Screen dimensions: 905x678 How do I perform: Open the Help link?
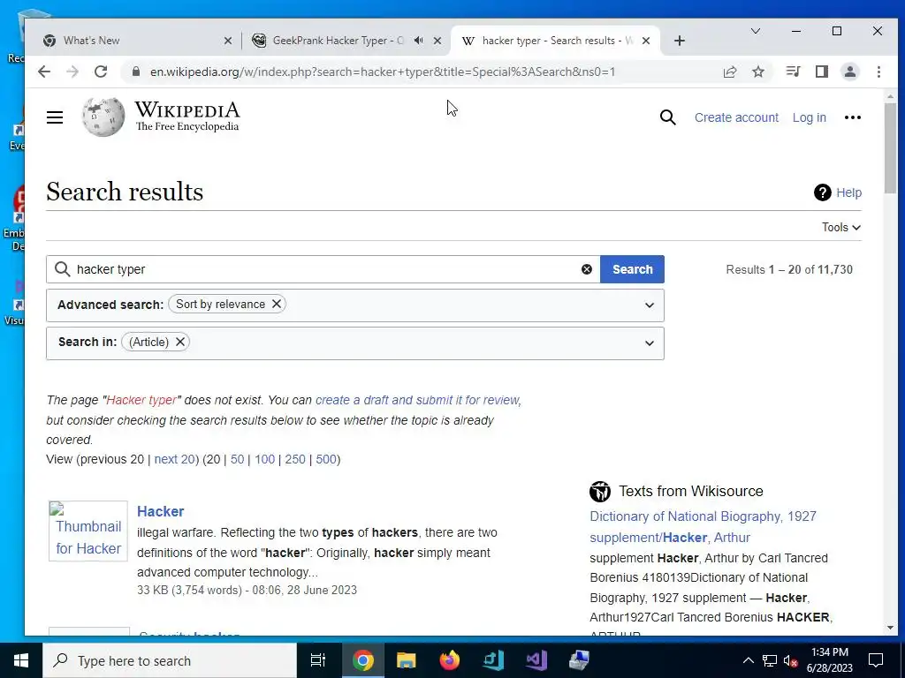[849, 192]
